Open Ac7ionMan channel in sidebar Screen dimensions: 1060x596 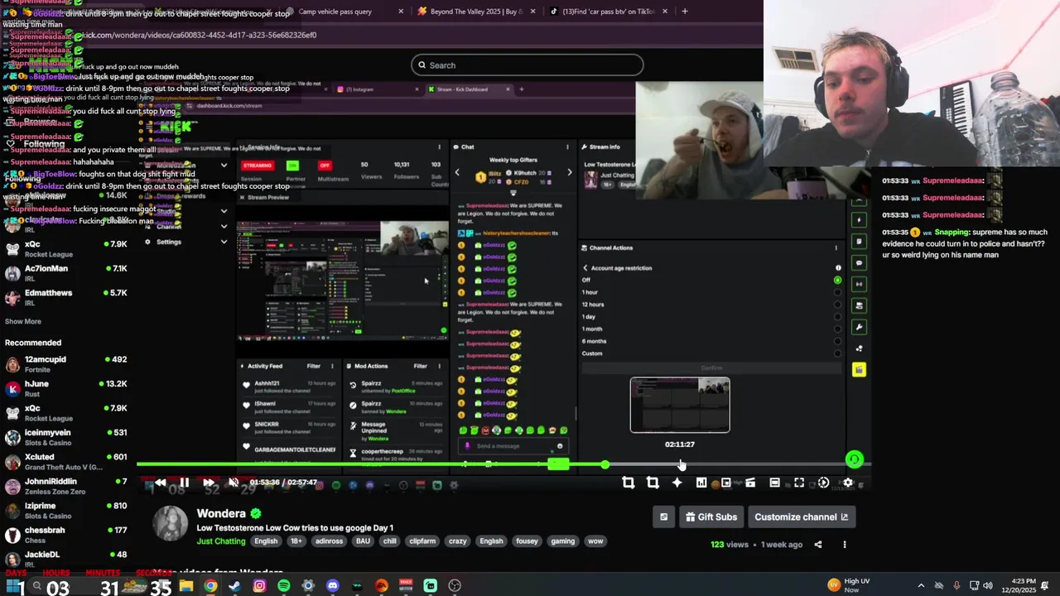pyautogui.click(x=66, y=273)
